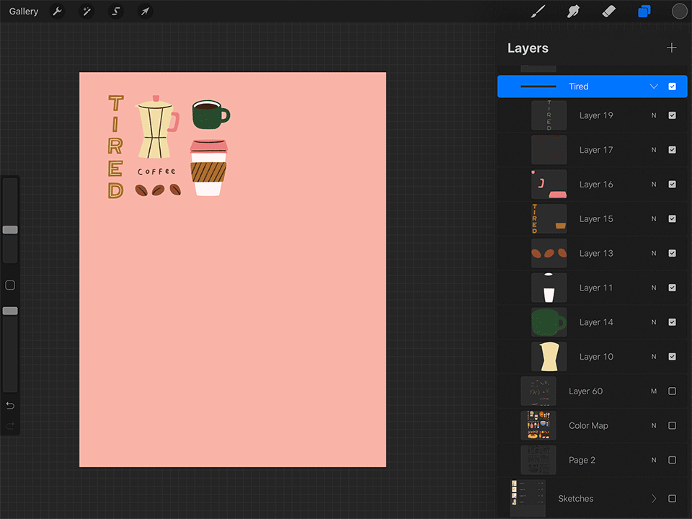This screenshot has height=519, width=692.
Task: Select the Layer 14 green cup thumbnail
Action: (549, 322)
